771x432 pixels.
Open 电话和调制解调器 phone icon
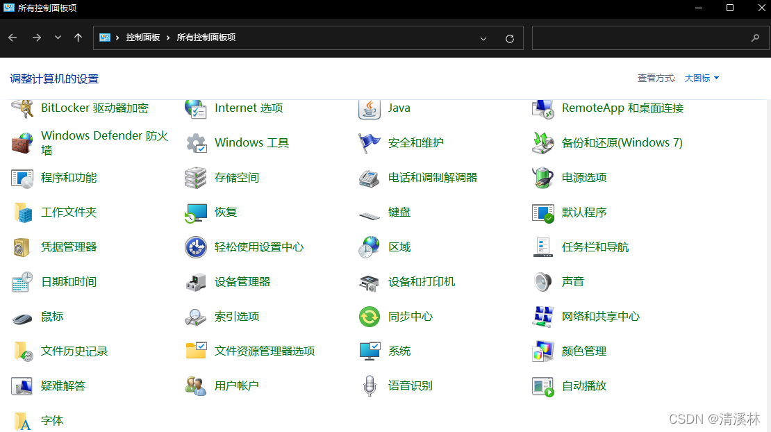370,178
